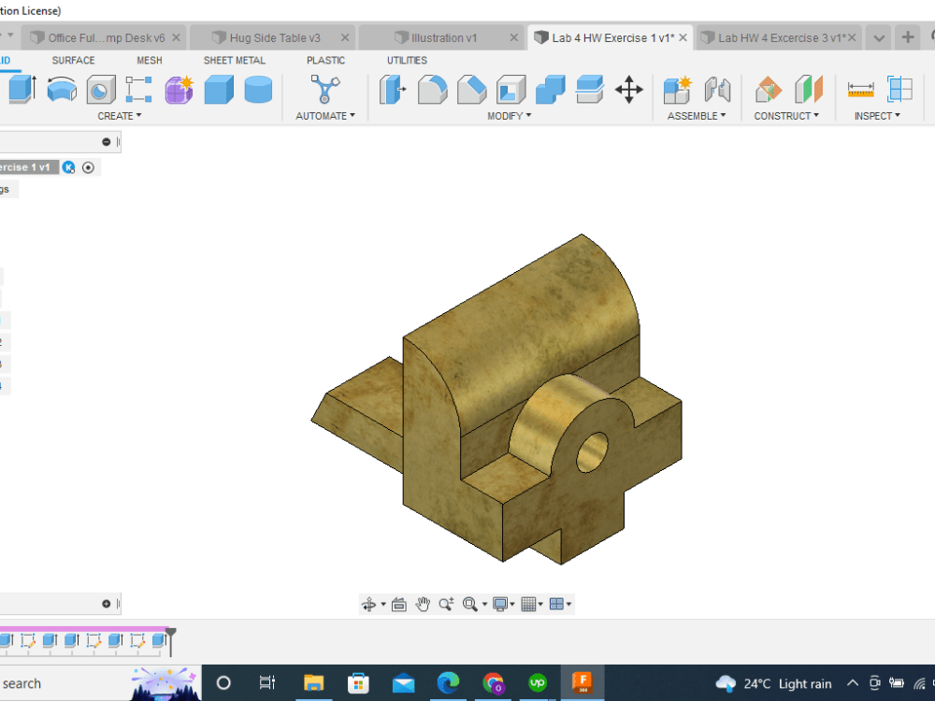Select the Box primitive tool
This screenshot has width=935, height=701.
click(219, 90)
